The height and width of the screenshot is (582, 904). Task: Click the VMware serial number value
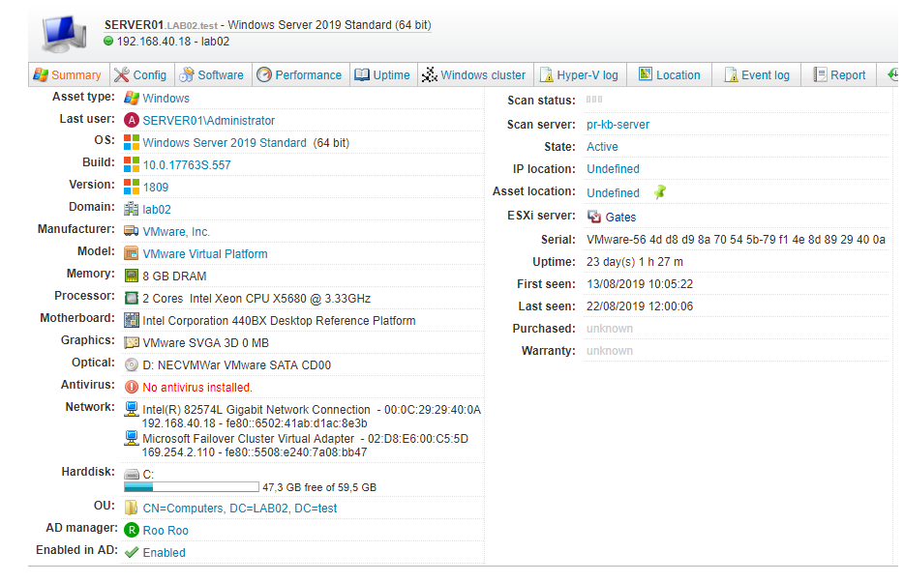coord(736,240)
